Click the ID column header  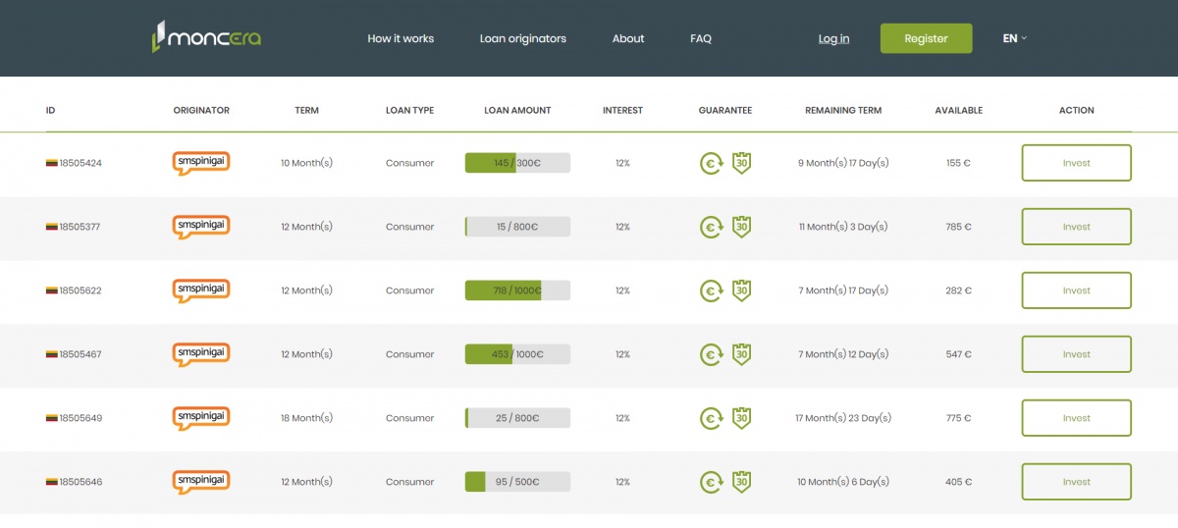pyautogui.click(x=50, y=111)
